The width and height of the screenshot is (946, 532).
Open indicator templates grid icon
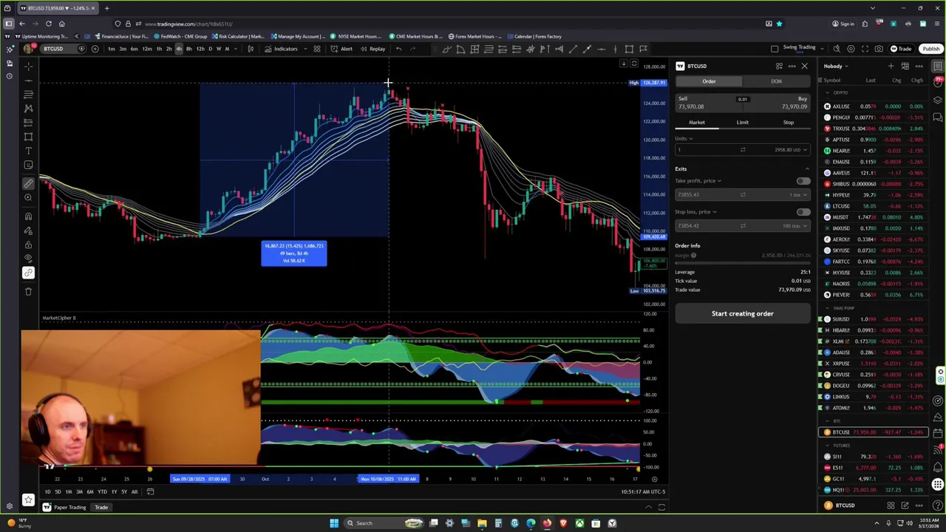[316, 49]
